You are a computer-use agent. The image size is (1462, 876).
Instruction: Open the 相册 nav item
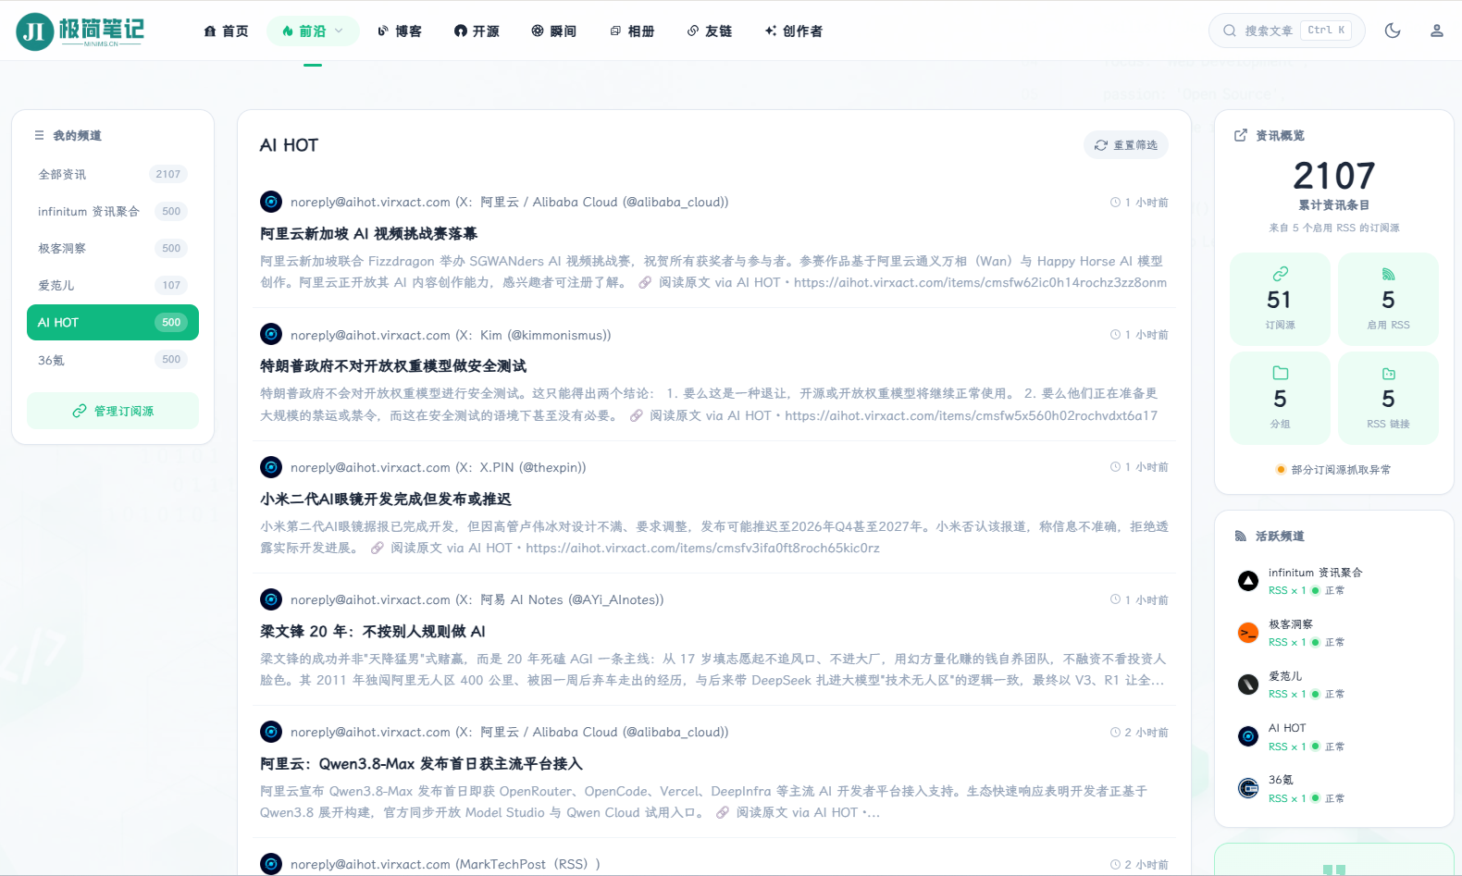tap(632, 31)
